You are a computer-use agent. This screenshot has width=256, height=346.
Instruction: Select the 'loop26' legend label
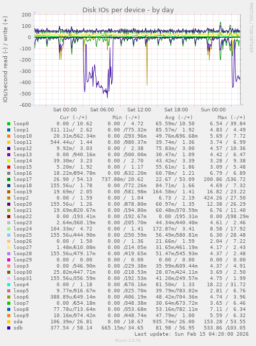click(x=23, y=241)
